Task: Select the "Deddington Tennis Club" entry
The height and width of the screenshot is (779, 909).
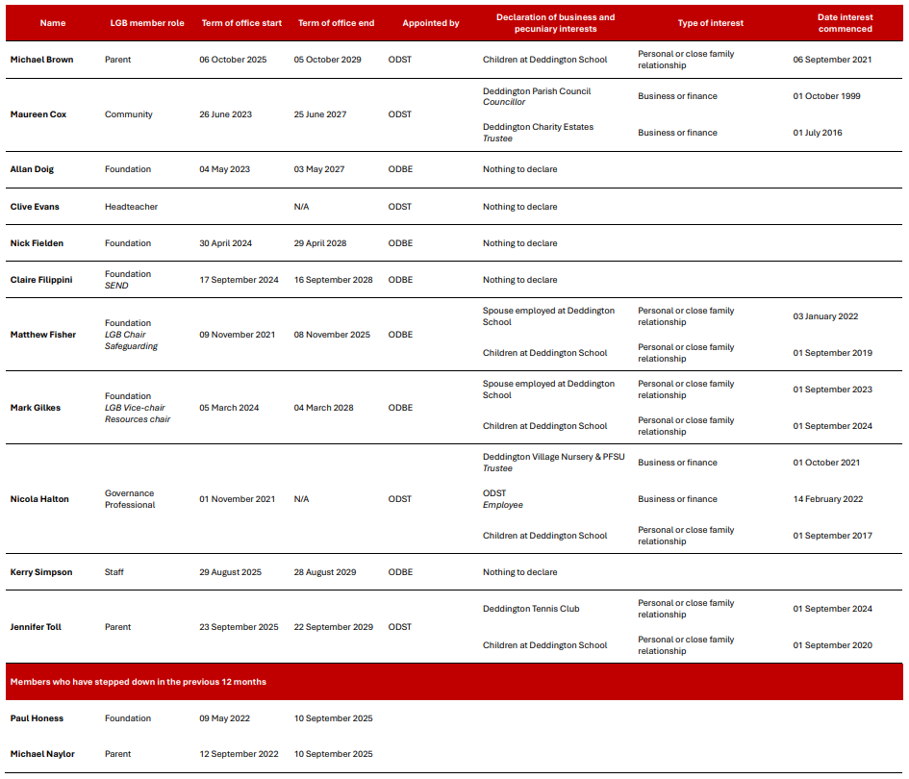Action: [531, 609]
